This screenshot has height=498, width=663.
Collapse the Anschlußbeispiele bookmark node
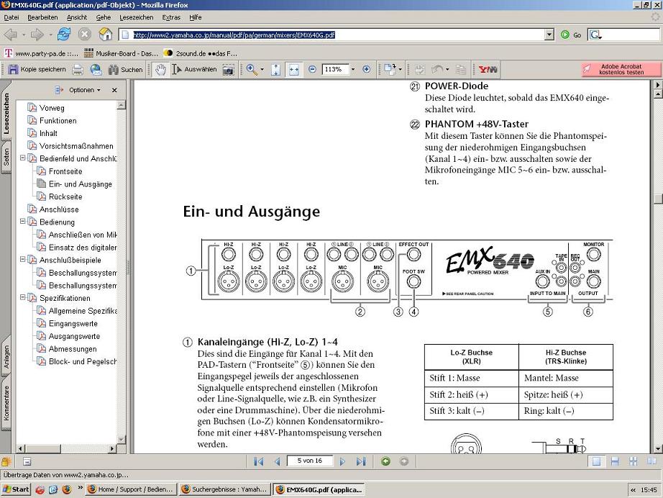pyautogui.click(x=23, y=259)
